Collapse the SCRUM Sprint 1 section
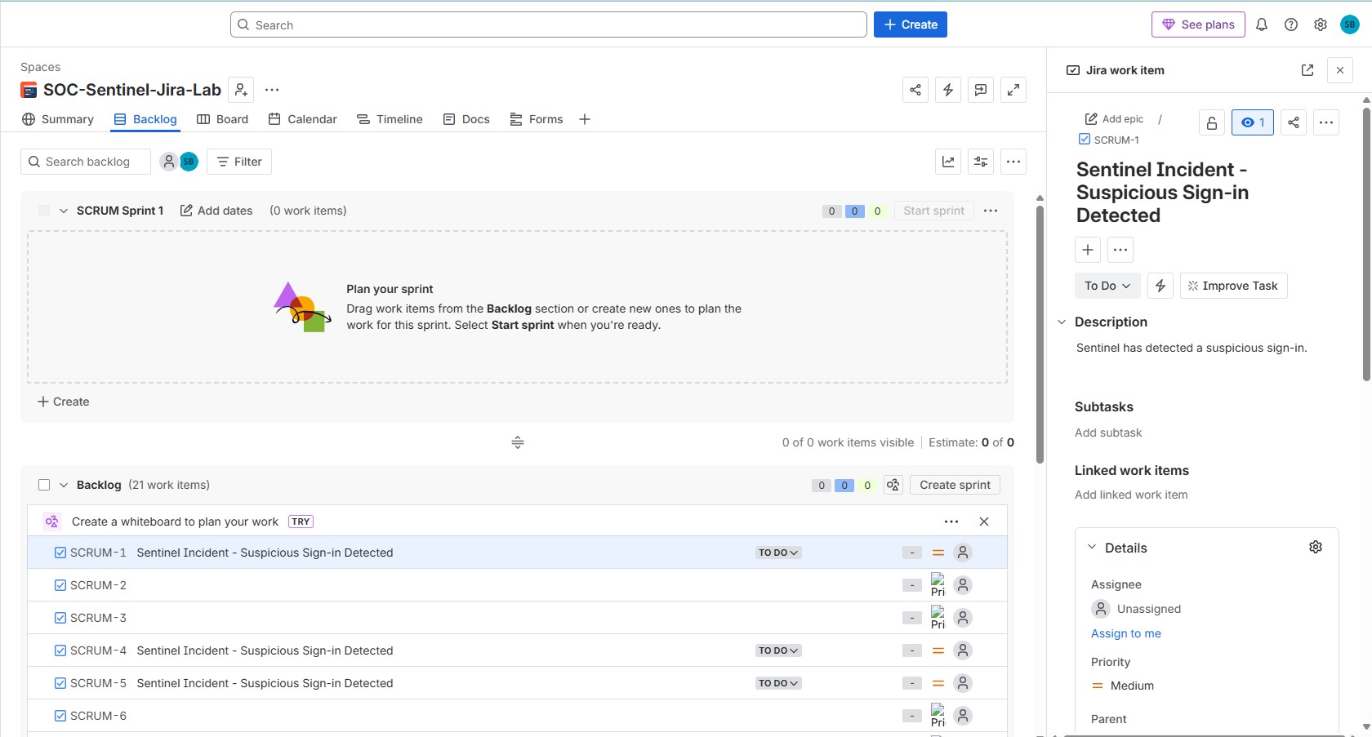The width and height of the screenshot is (1372, 737). pos(64,211)
